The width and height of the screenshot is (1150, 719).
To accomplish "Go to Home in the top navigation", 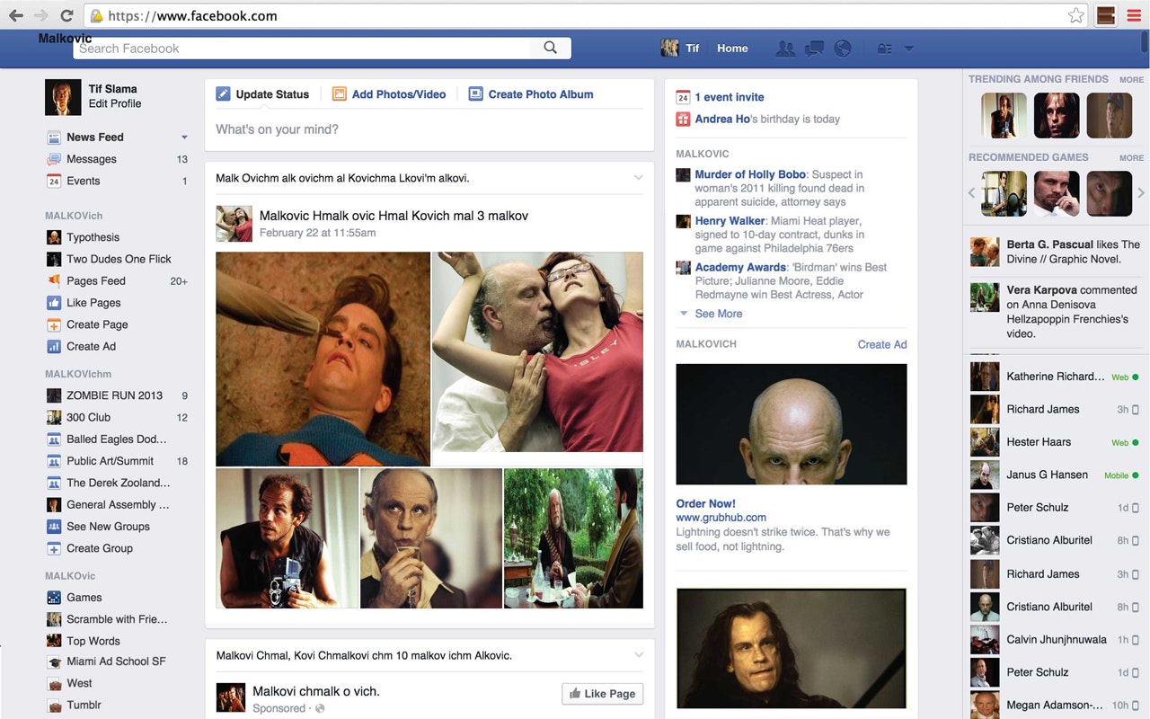I will [x=732, y=48].
